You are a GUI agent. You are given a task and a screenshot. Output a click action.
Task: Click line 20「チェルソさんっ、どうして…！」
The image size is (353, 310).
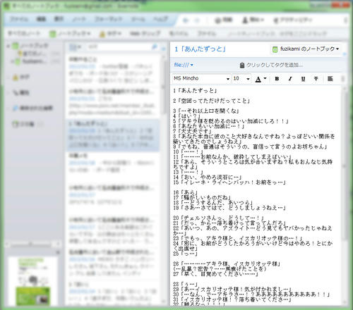tap(218, 218)
